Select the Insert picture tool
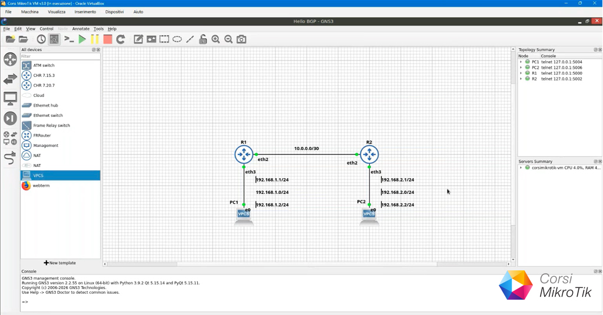Viewport: 603px width, 315px height. click(151, 39)
